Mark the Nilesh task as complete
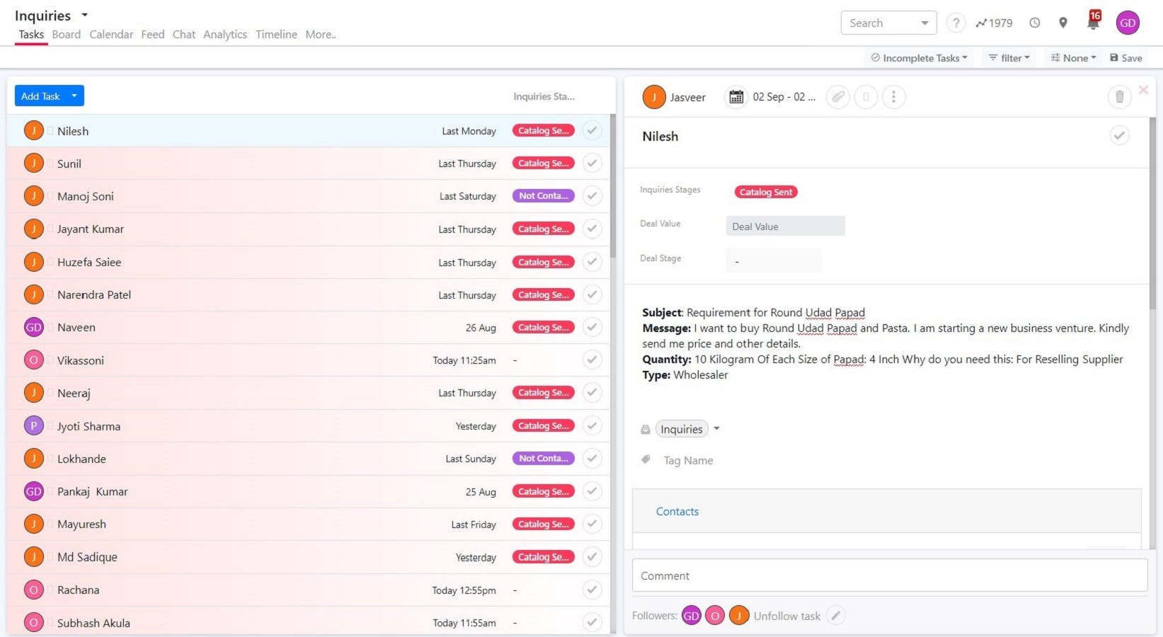Viewport: 1163px width, 637px height. (592, 130)
